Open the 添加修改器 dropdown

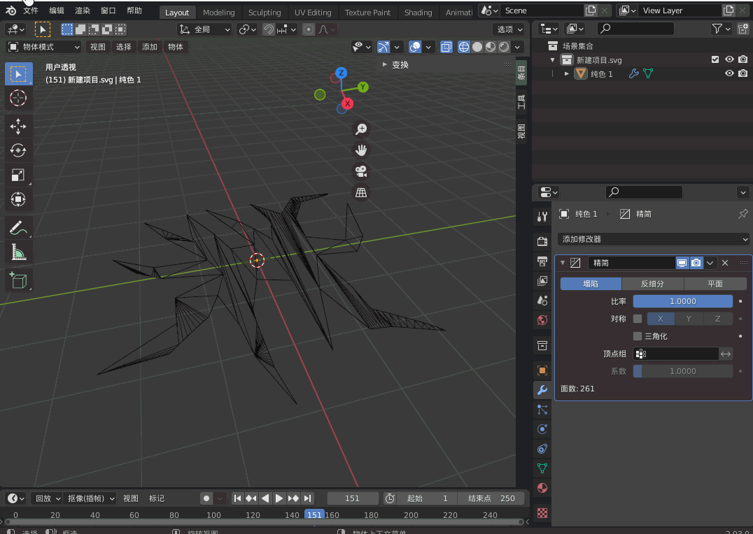(x=653, y=239)
